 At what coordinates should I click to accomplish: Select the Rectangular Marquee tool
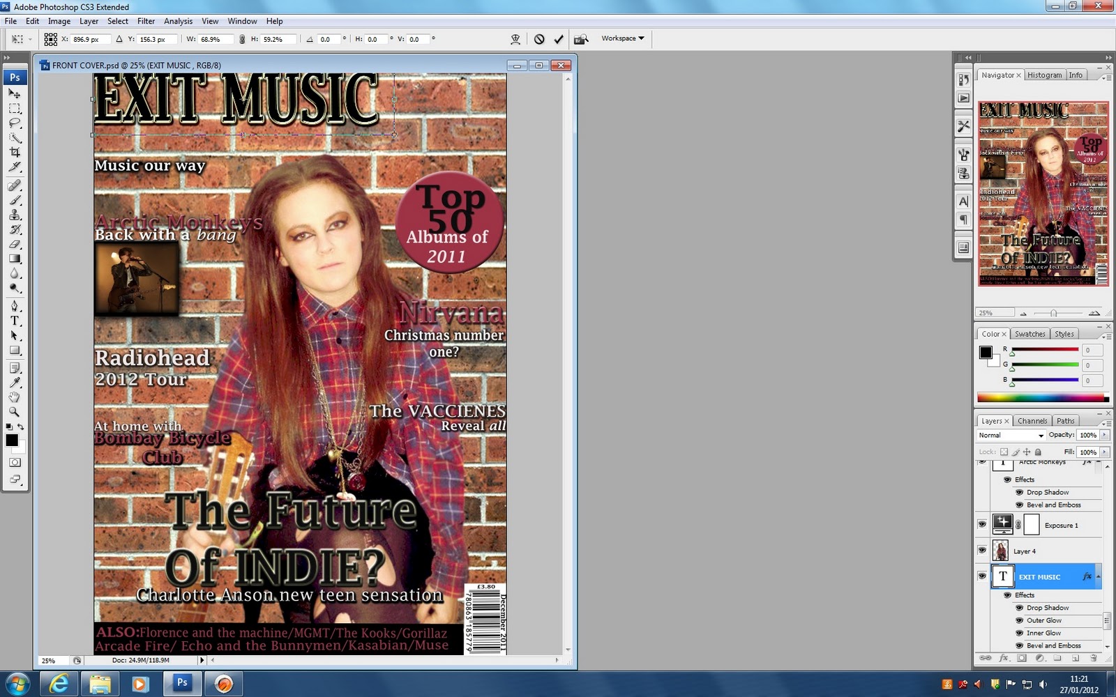click(15, 109)
